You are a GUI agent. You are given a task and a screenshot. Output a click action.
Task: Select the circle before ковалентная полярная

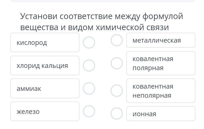[x=117, y=63]
